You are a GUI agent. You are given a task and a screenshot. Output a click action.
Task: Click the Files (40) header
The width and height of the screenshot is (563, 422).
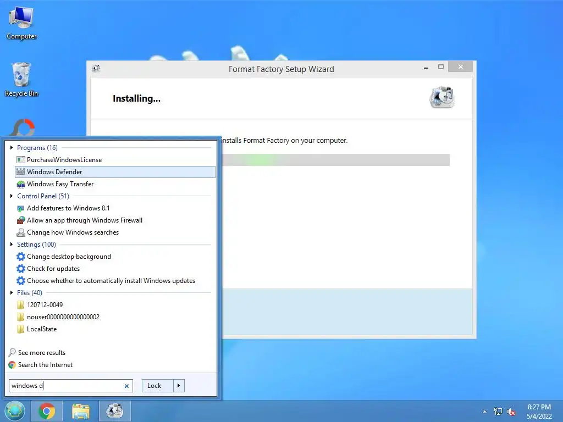tap(30, 293)
